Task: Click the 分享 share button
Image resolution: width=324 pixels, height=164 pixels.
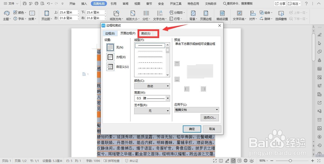Action: click(x=280, y=4)
